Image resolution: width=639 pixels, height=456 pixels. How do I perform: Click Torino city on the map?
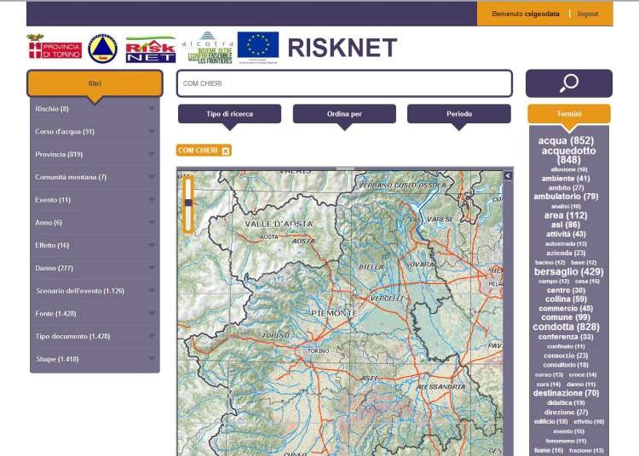point(318,351)
